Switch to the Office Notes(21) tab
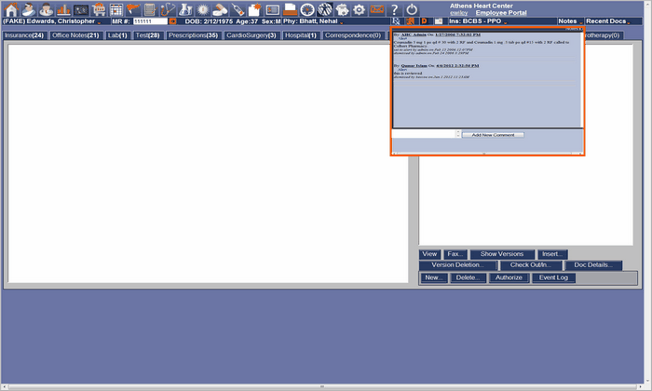Viewport: 652px width, 391px height. click(75, 35)
